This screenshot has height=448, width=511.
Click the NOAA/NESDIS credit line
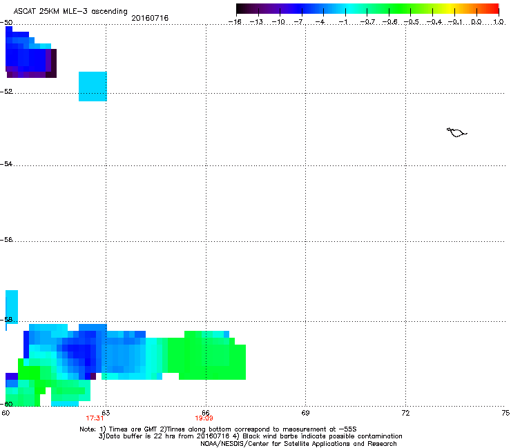(298, 444)
